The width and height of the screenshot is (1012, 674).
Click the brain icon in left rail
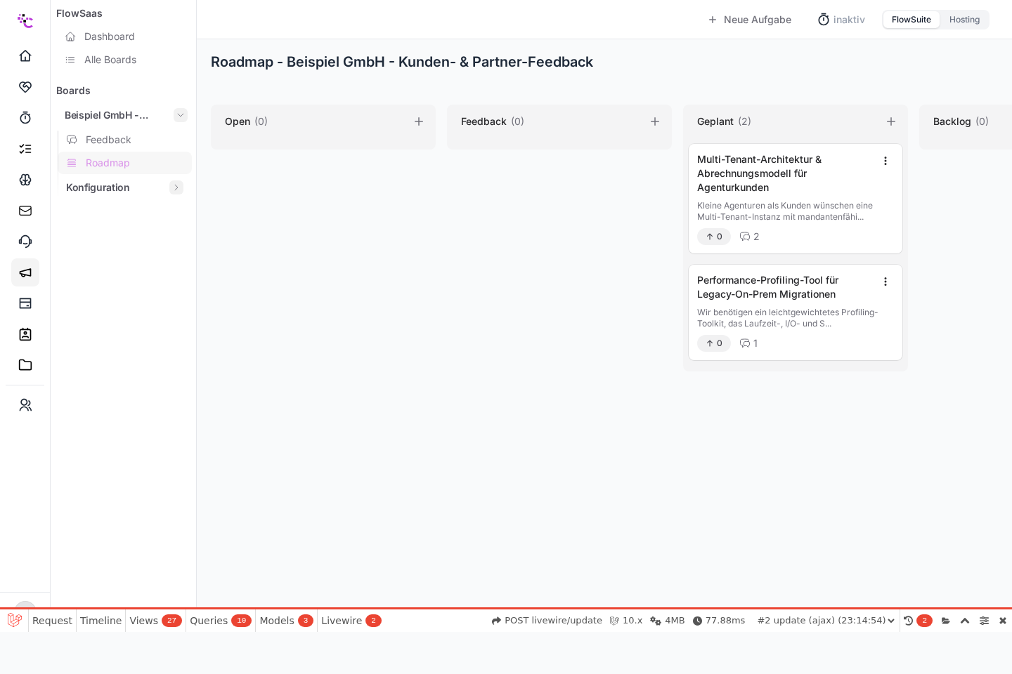pos(25,179)
